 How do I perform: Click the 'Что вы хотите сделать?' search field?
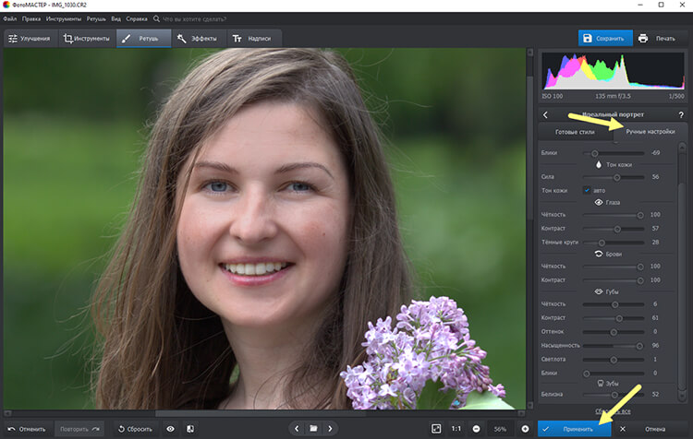[197, 18]
